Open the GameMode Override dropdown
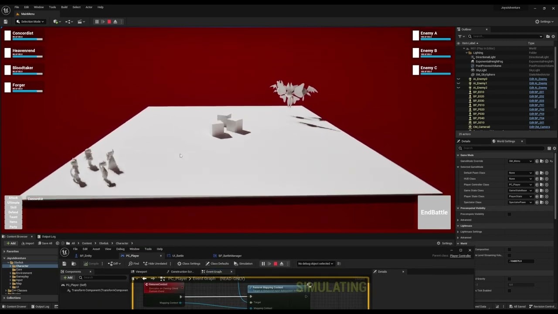558x314 pixels. pyautogui.click(x=521, y=161)
